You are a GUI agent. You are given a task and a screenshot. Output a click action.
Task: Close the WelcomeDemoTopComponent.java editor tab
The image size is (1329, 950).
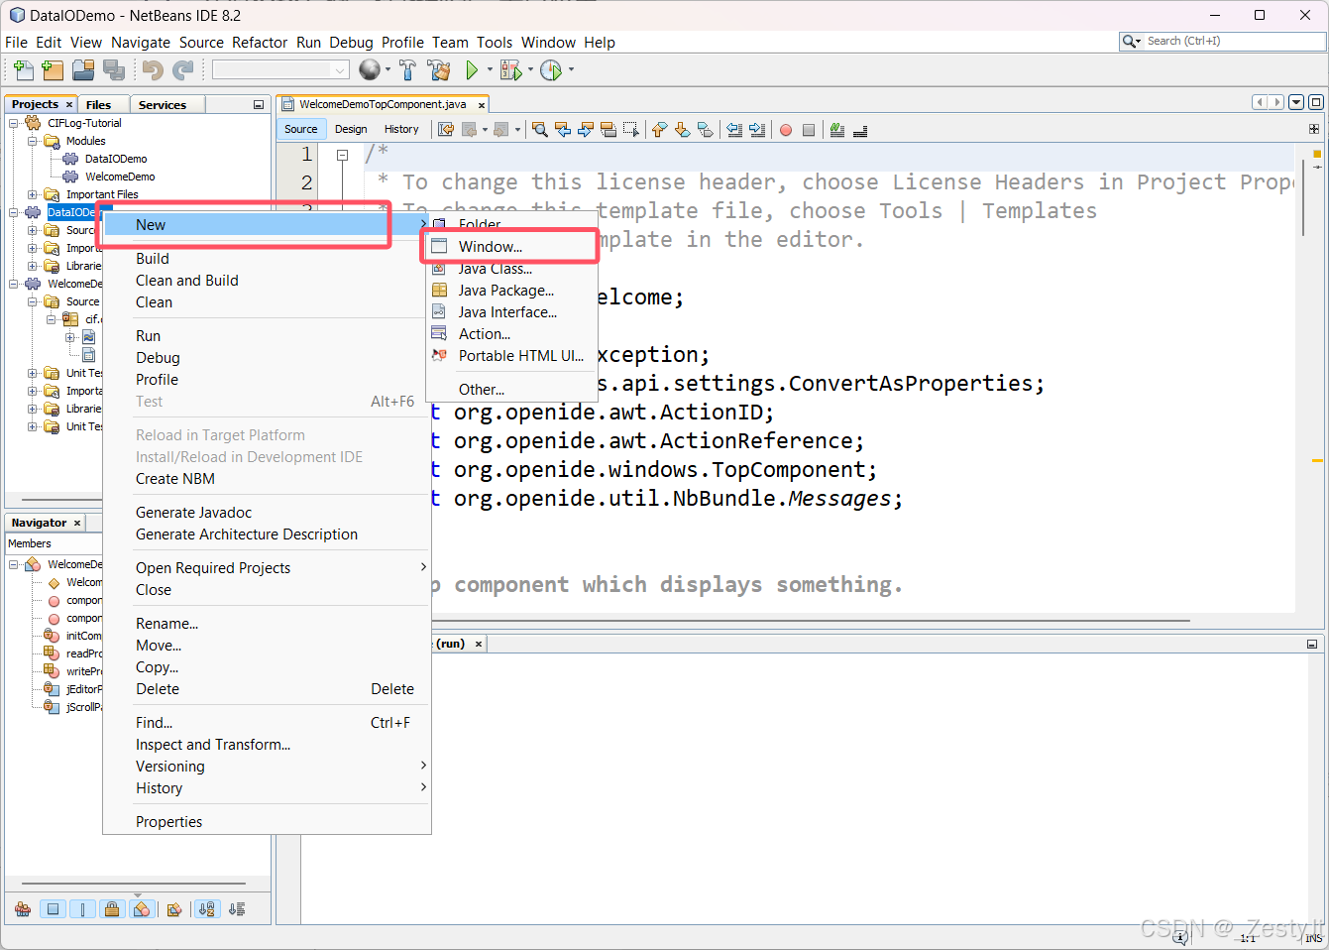click(x=482, y=103)
